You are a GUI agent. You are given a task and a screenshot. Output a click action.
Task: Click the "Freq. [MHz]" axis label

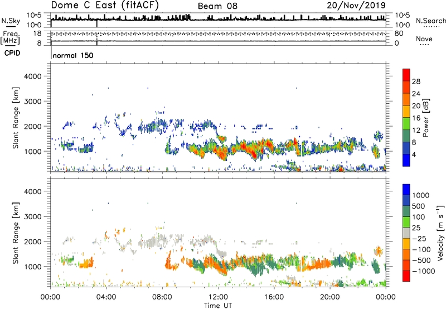(x=10, y=37)
